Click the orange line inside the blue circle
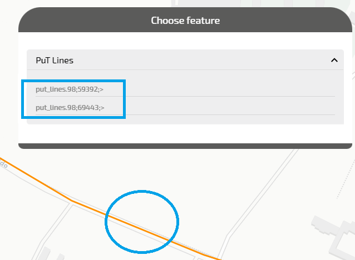 pos(142,228)
